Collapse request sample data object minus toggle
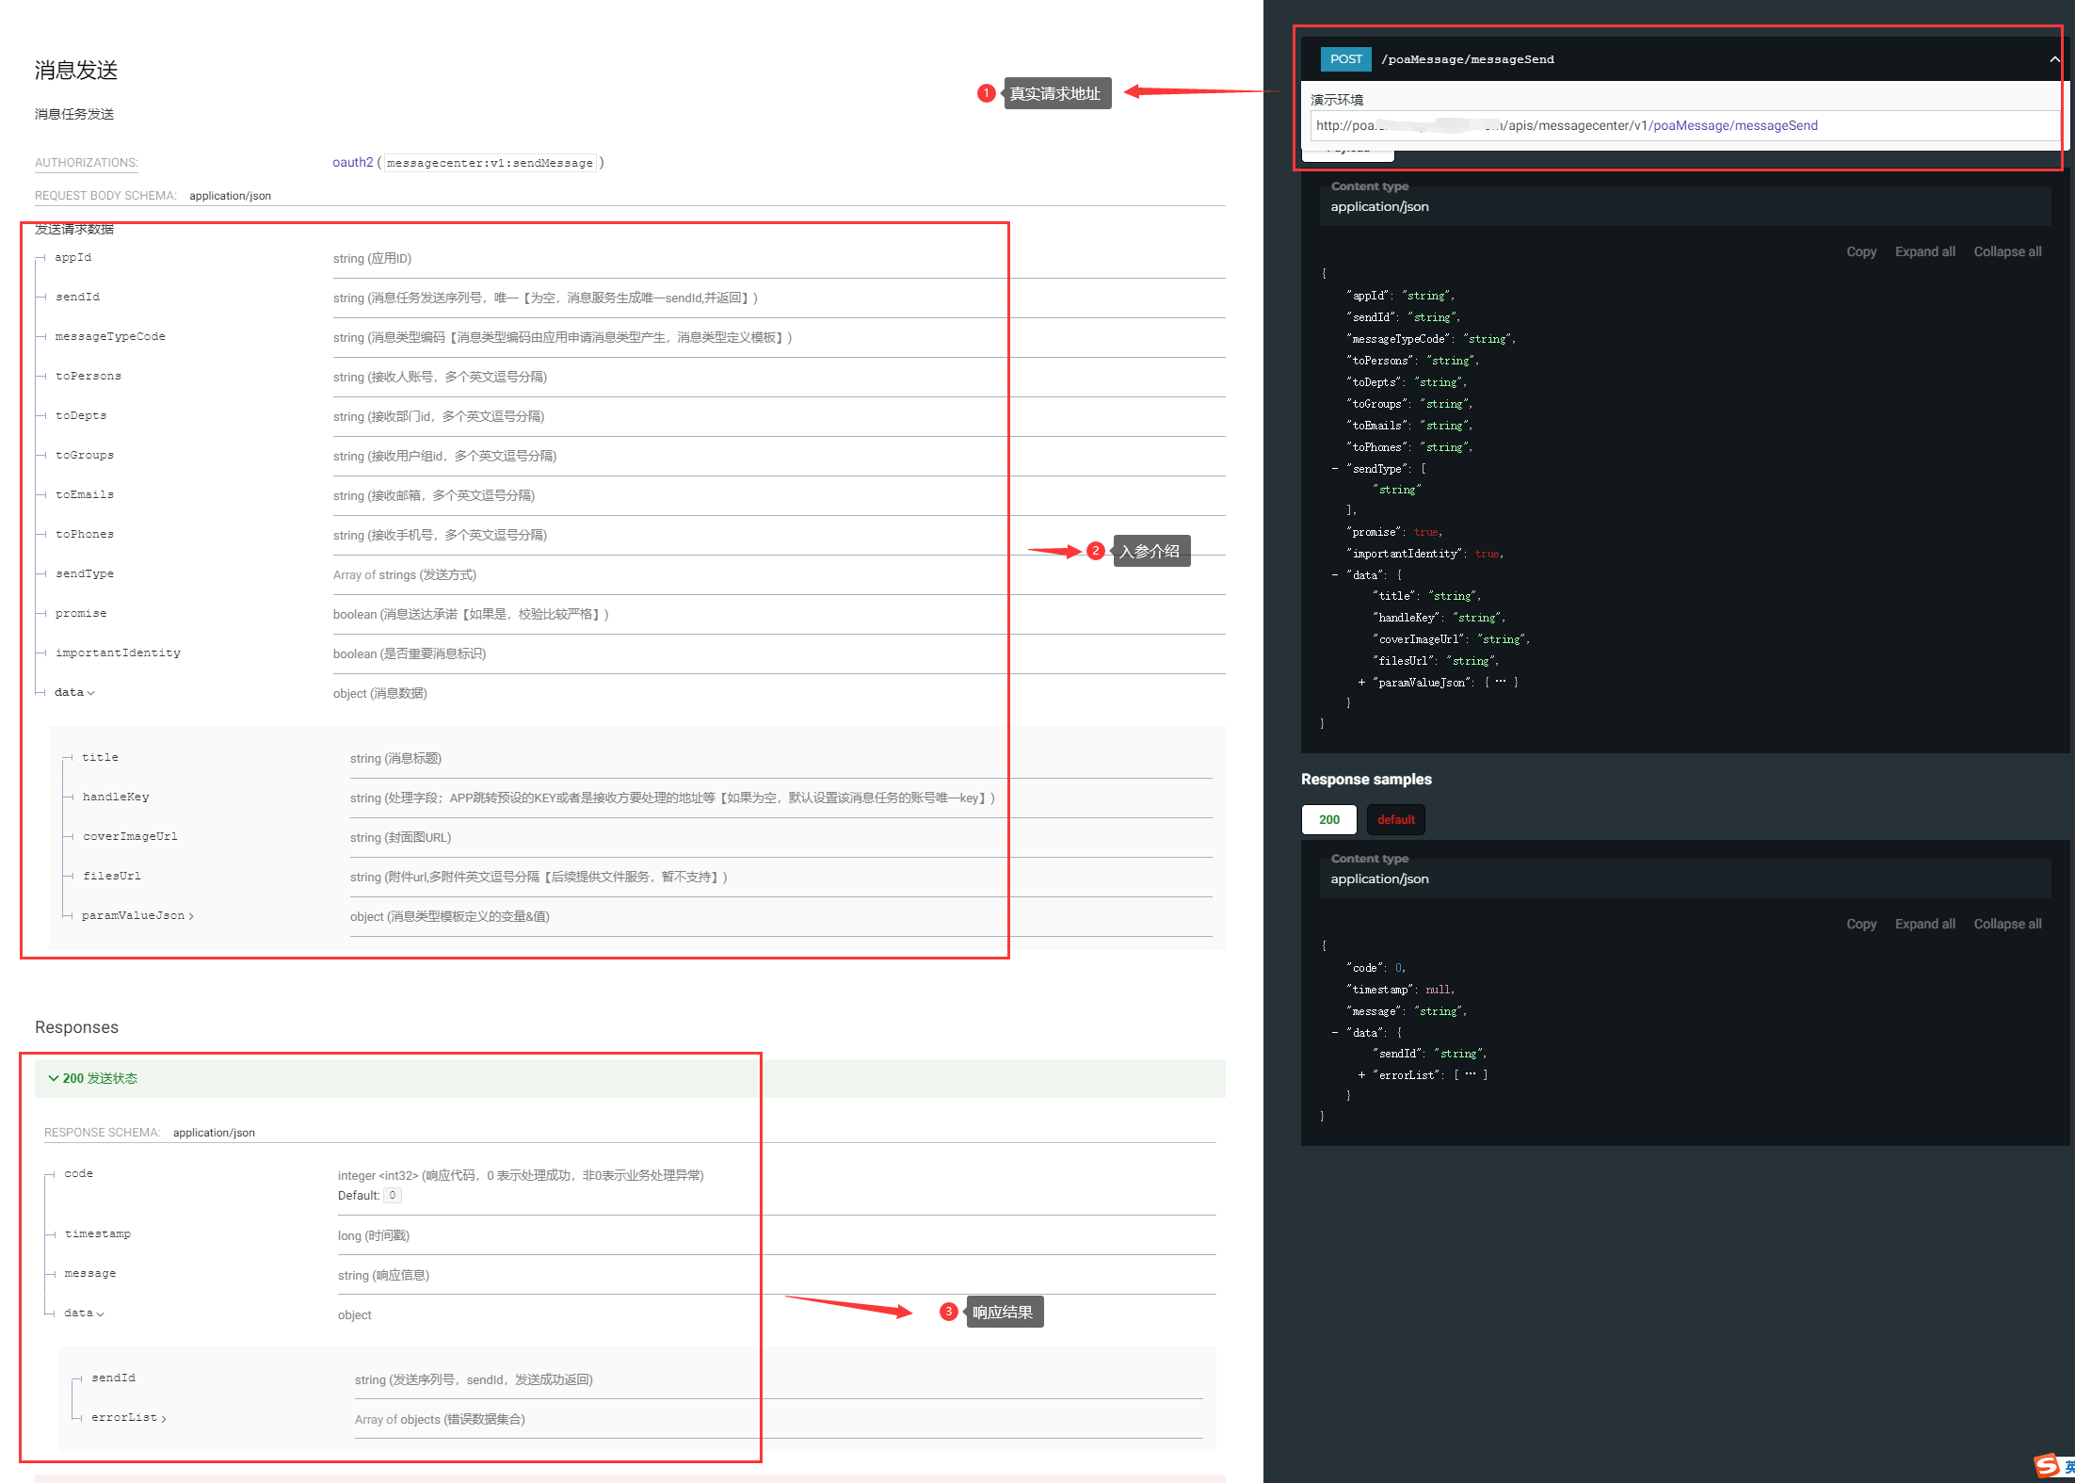The width and height of the screenshot is (2075, 1483). click(x=1335, y=575)
